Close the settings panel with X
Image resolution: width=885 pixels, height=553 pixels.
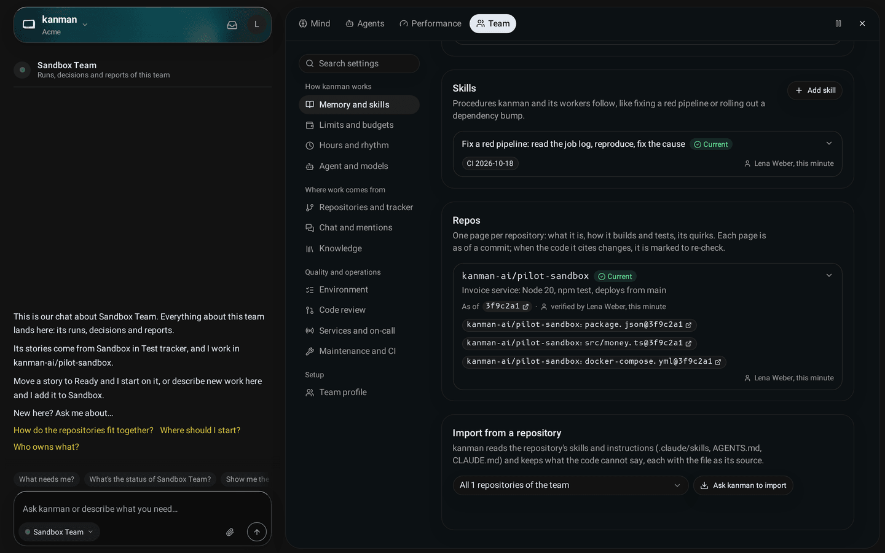862,23
